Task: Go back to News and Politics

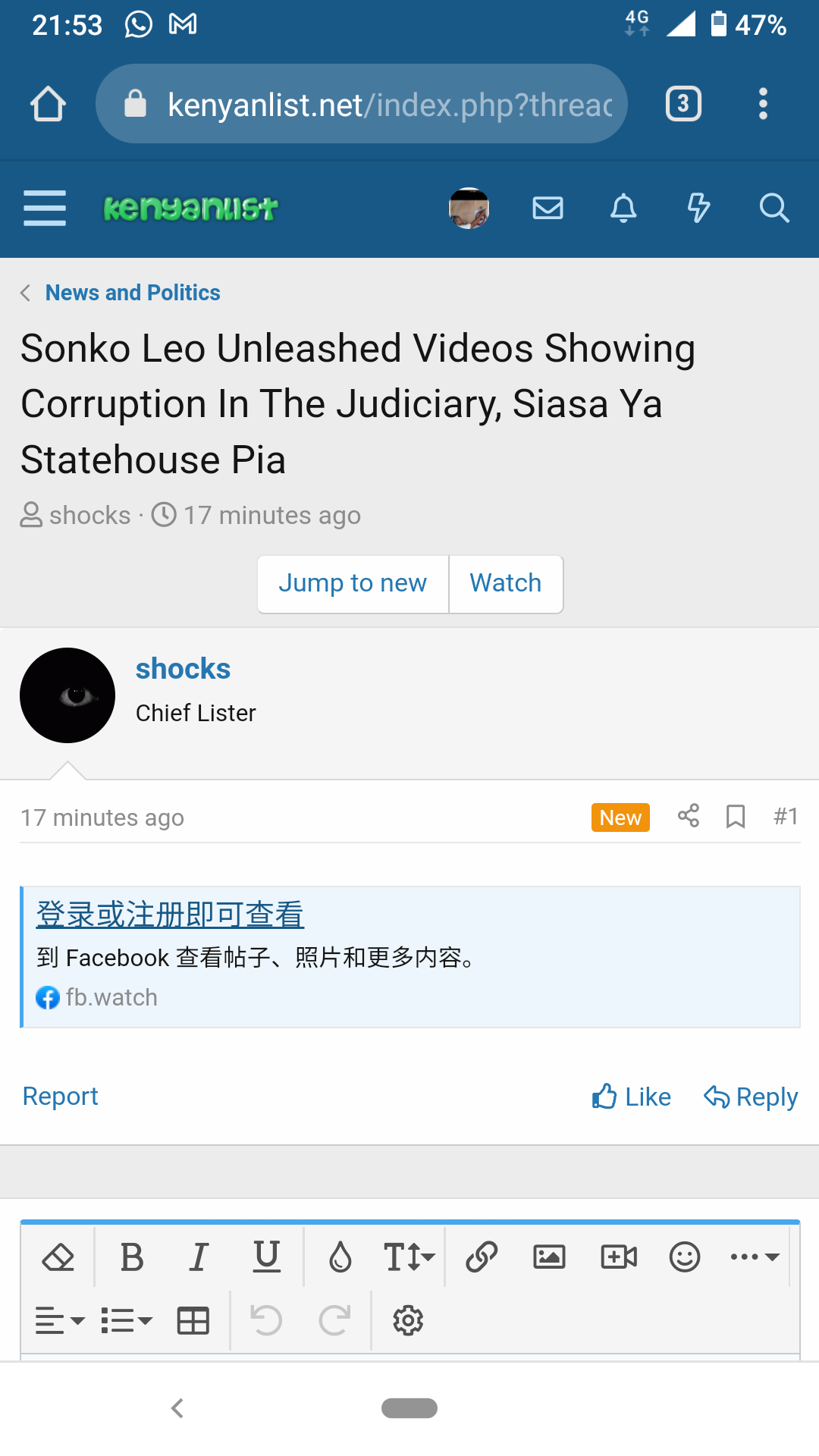Action: [x=132, y=293]
